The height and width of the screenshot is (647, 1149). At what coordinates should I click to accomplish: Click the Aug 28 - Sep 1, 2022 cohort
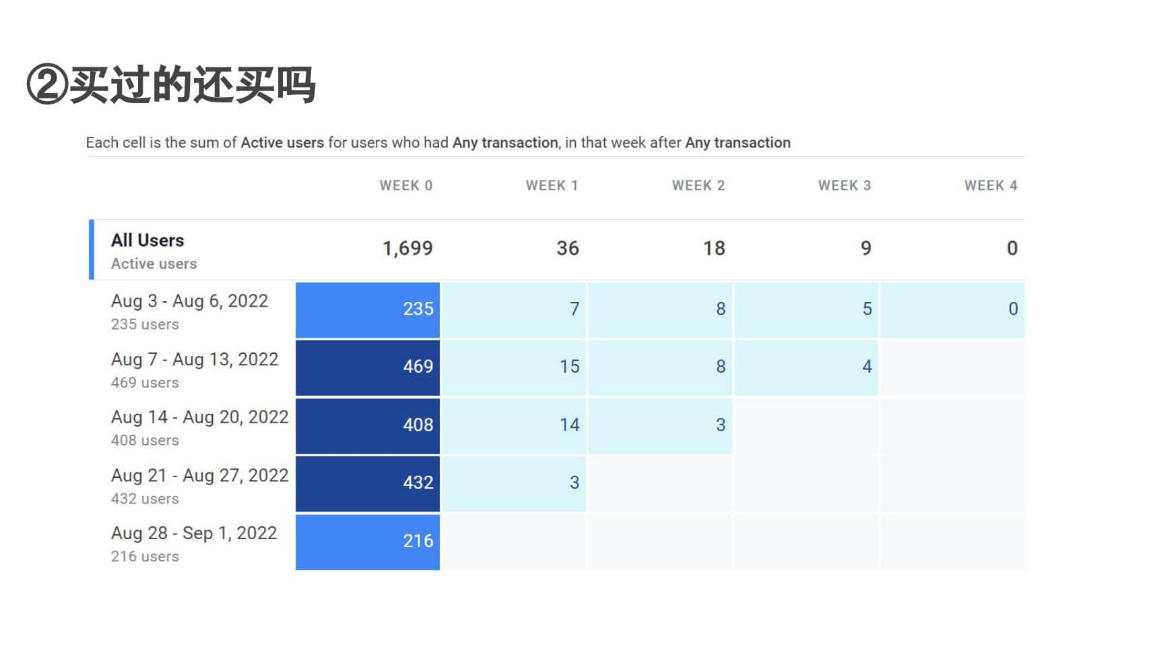(194, 533)
